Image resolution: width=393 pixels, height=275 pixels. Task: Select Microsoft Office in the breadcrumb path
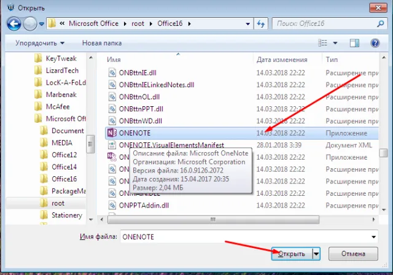93,23
